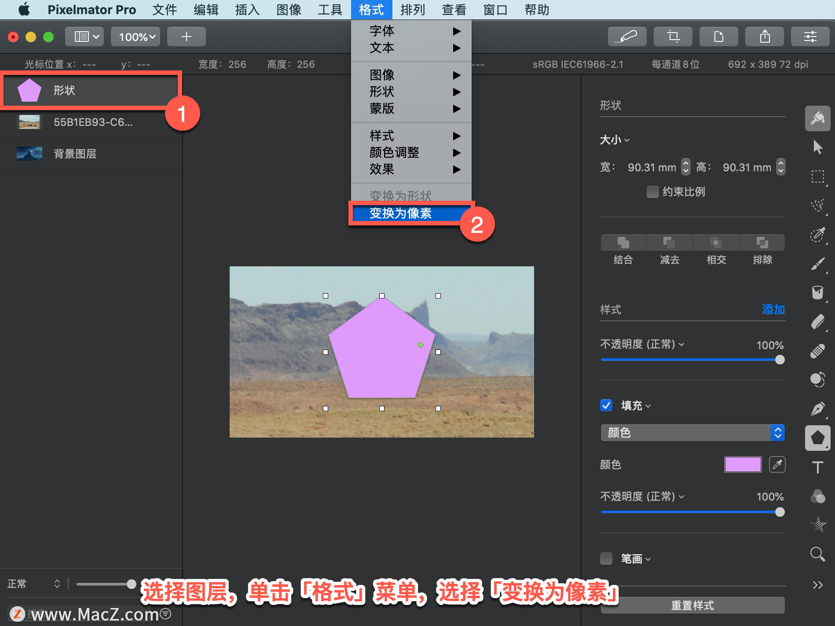Select the Paint brush tool

coord(817,264)
